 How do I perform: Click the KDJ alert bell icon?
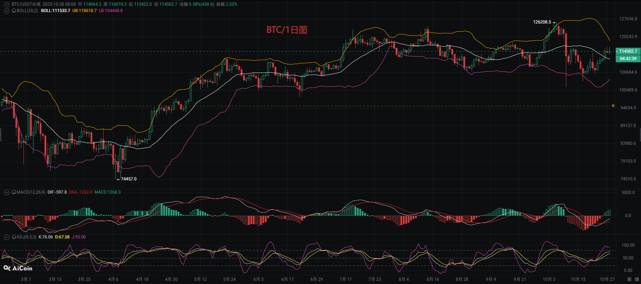tap(14, 237)
